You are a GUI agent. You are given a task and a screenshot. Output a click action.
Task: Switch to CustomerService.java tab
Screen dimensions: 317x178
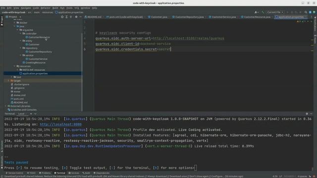coord(222,17)
